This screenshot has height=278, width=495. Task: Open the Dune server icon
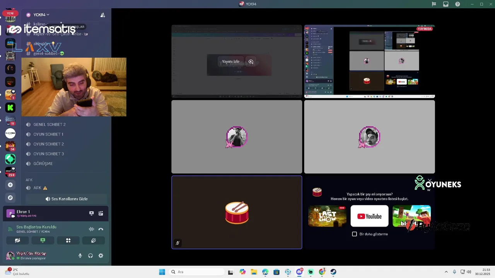pyautogui.click(x=10, y=95)
